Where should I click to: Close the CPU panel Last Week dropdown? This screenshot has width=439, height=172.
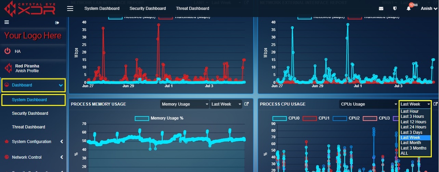click(415, 104)
